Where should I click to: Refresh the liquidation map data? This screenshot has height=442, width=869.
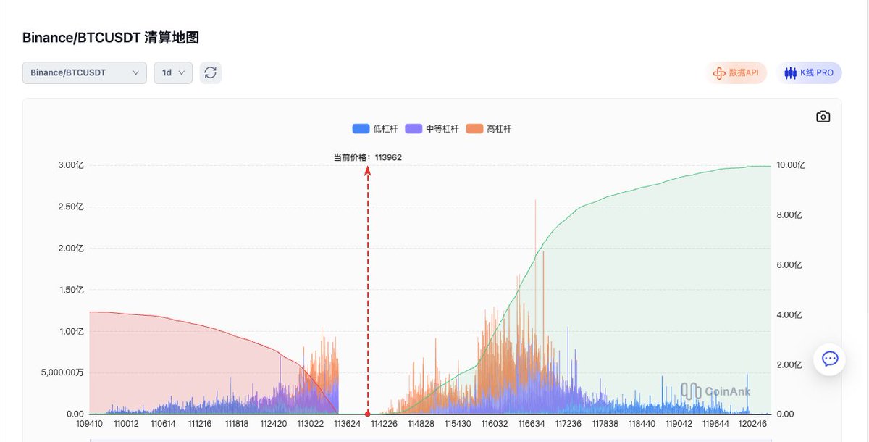[x=211, y=72]
